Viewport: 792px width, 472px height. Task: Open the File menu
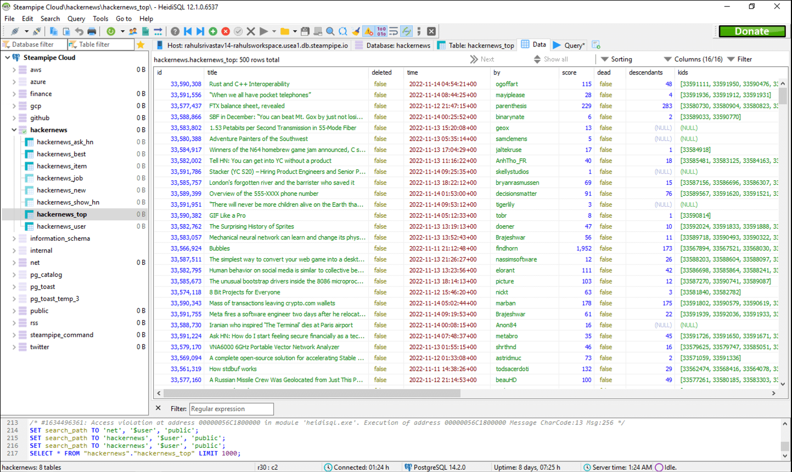pyautogui.click(x=9, y=19)
